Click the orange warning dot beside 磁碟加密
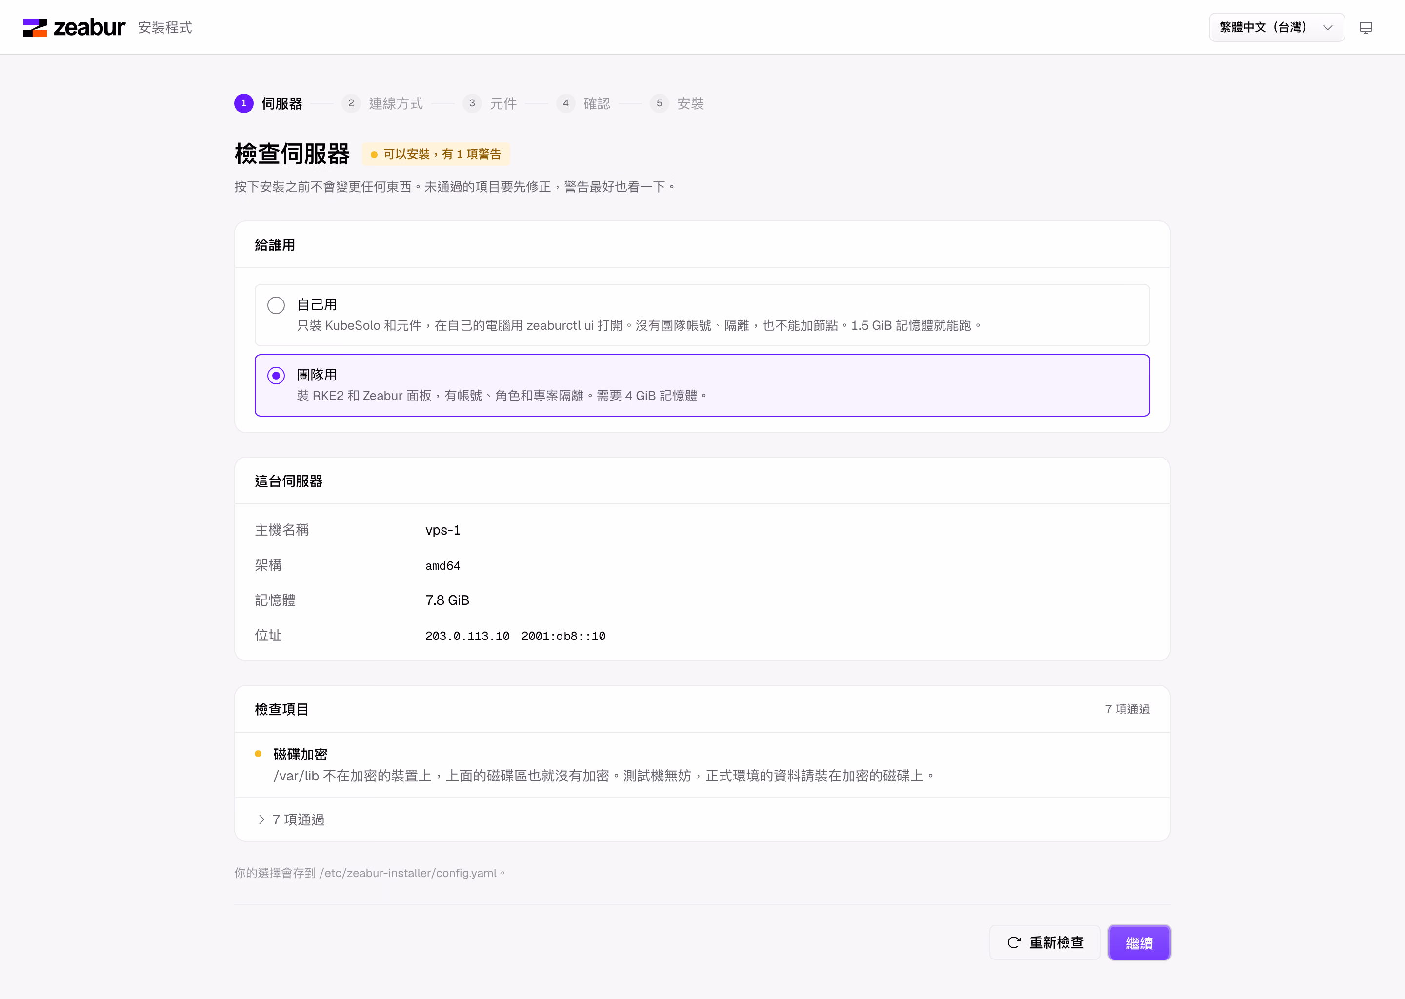This screenshot has width=1405, height=999. (259, 754)
